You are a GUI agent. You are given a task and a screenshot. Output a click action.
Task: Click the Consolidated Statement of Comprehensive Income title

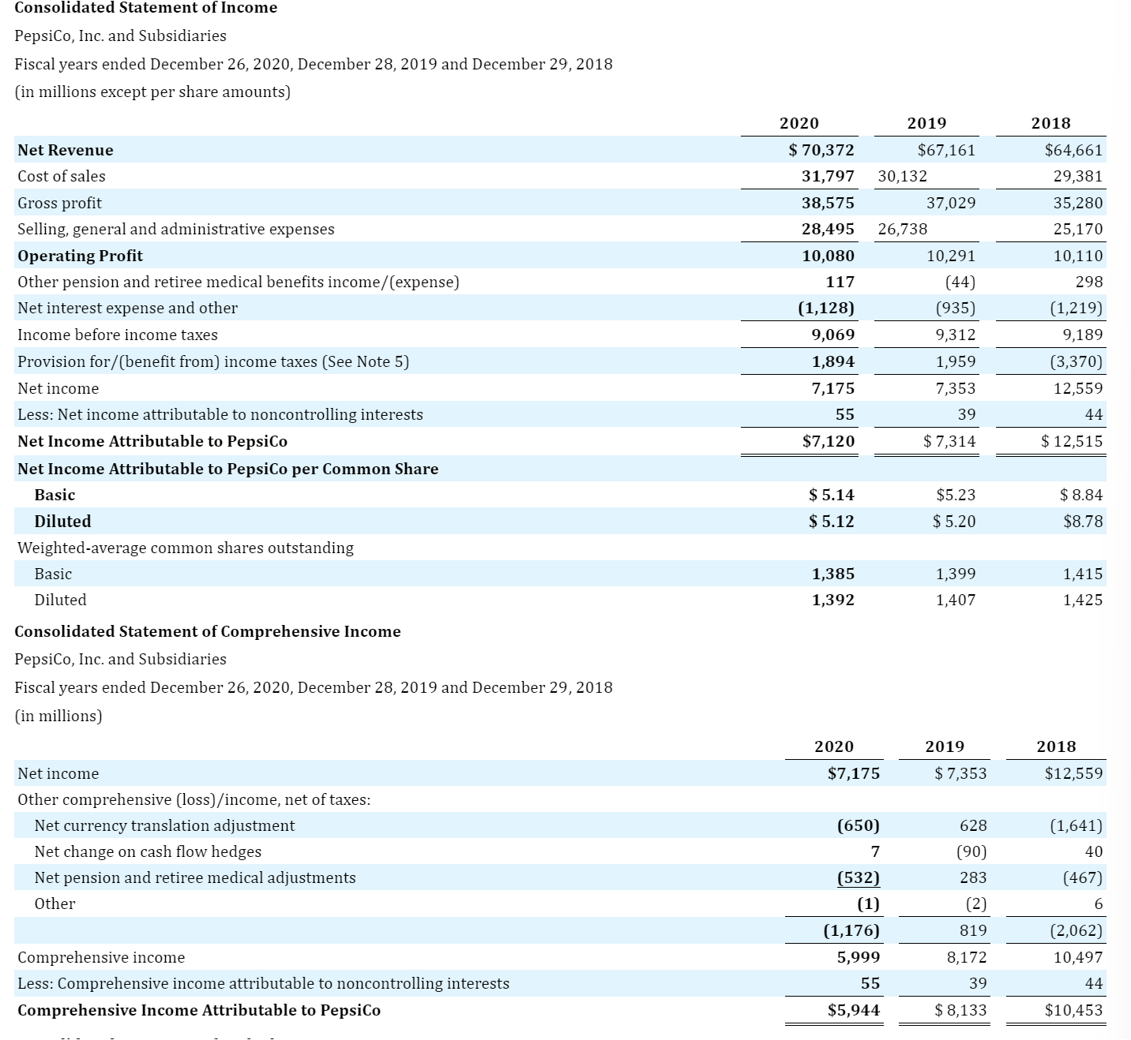(x=207, y=631)
